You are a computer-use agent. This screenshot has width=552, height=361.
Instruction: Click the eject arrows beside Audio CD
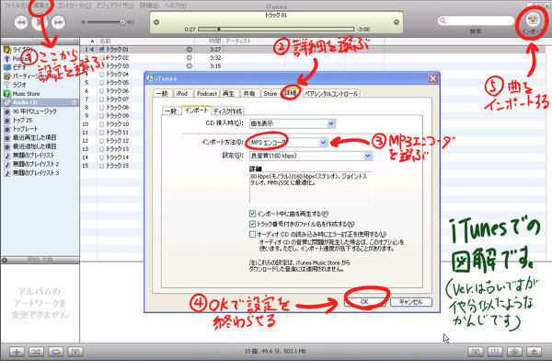click(74, 102)
